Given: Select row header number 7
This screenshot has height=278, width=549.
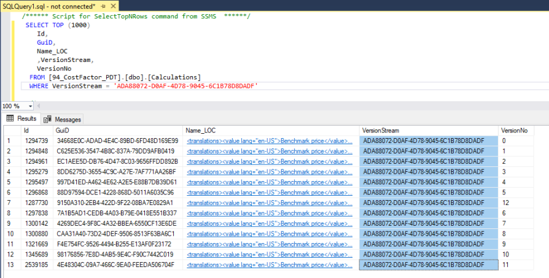Looking at the screenshot, I should tap(12, 203).
